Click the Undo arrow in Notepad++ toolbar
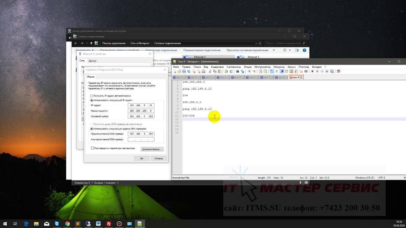 (226, 71)
